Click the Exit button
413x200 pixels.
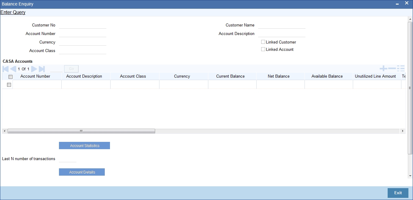398,193
